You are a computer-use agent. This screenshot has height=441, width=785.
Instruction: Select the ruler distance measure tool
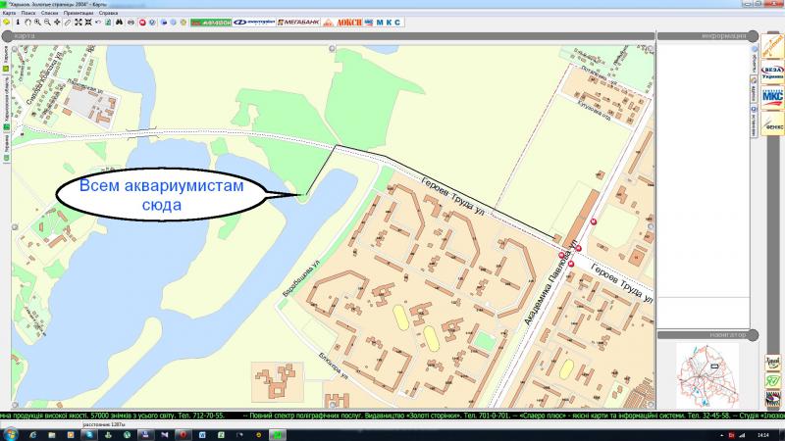(x=68, y=22)
